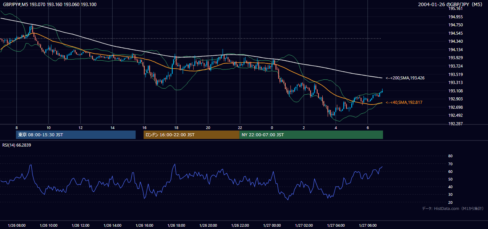Image resolution: width=488 pixels, height=229 pixels.
Task: Click hour label 14 under price chart
Action: pos(112,127)
